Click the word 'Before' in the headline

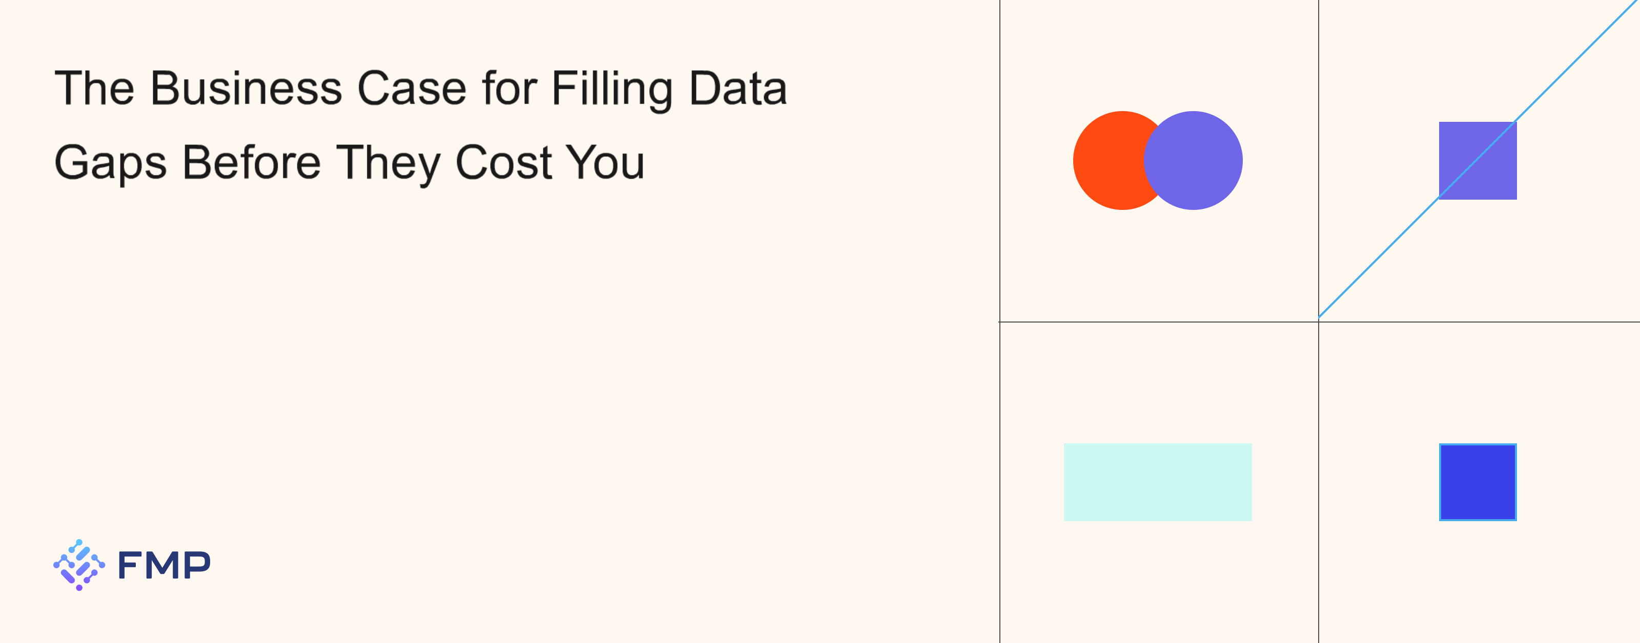coord(252,162)
